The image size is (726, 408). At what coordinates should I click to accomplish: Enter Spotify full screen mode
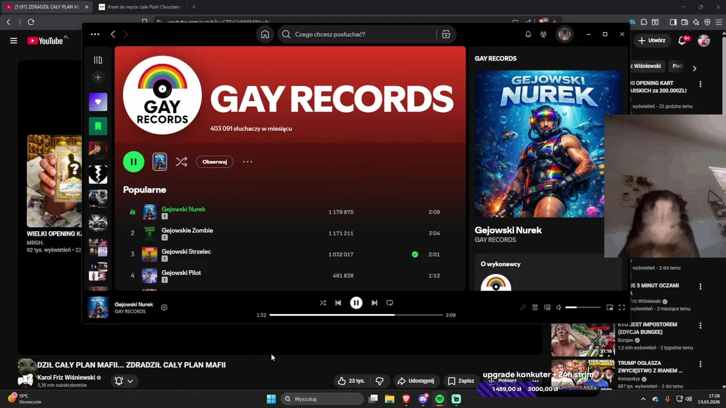point(622,307)
